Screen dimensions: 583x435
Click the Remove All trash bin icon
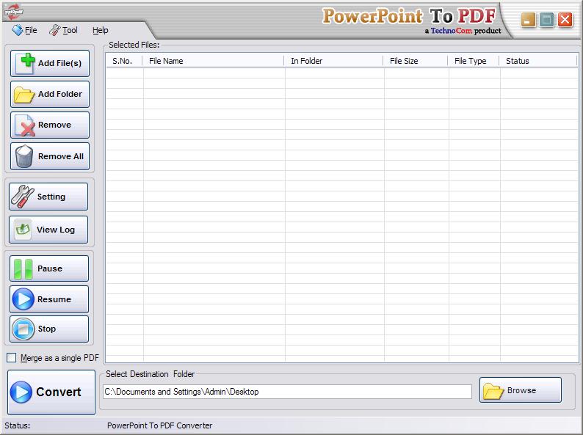[x=25, y=156]
